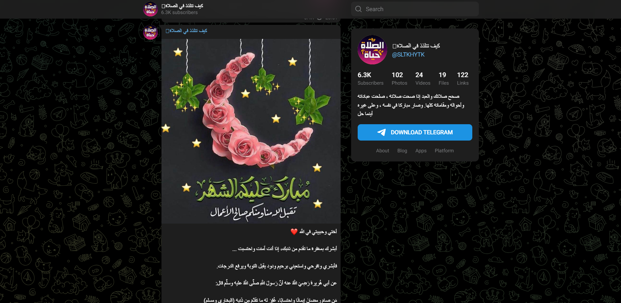View the 24 Videos counter
Image resolution: width=621 pixels, height=303 pixels.
[x=423, y=78]
